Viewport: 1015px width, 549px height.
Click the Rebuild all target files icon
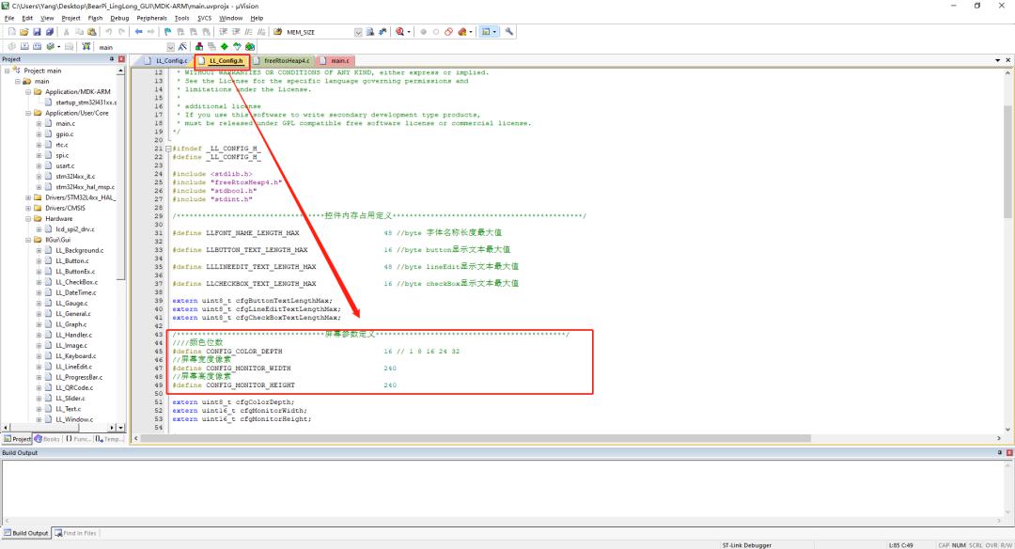(37, 47)
